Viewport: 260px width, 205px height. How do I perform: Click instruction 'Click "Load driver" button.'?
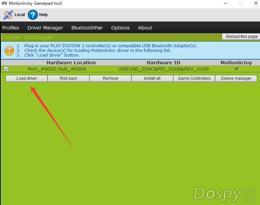click(x=52, y=55)
